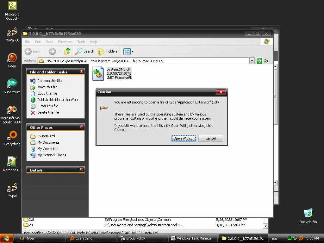
Task: Close the Caution dialog
Action: [x=221, y=92]
